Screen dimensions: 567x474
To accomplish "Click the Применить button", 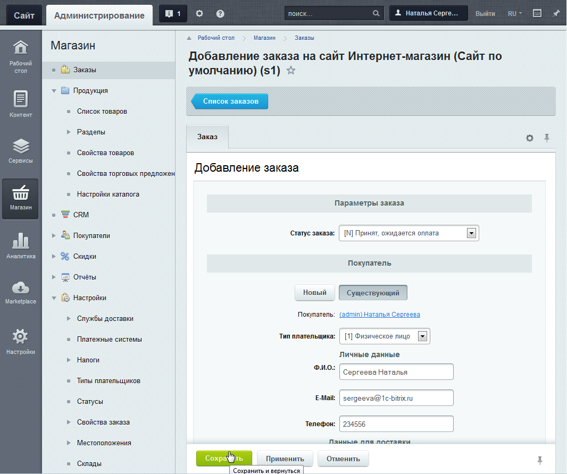I will pyautogui.click(x=285, y=459).
